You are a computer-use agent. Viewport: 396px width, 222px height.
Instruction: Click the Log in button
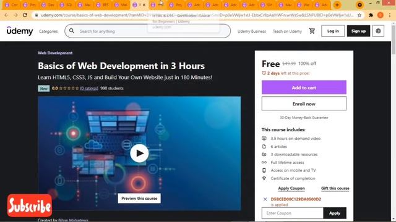click(x=333, y=31)
